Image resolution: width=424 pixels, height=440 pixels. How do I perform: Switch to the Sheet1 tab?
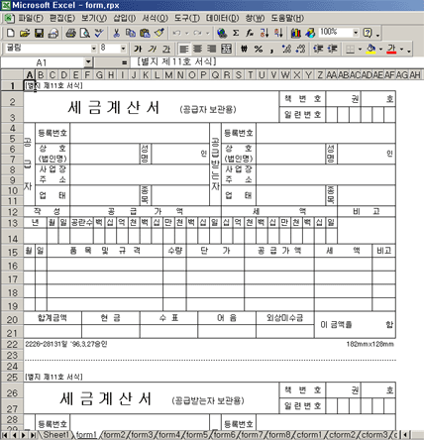click(55, 435)
